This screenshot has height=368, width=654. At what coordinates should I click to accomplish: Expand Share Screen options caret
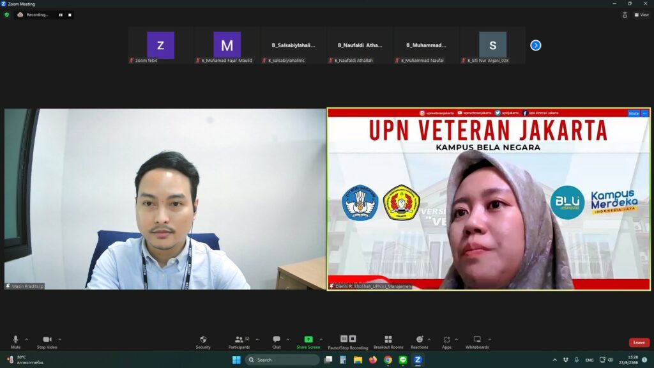click(321, 340)
